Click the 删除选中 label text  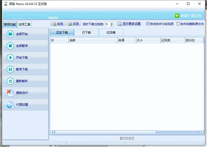(x=22, y=93)
